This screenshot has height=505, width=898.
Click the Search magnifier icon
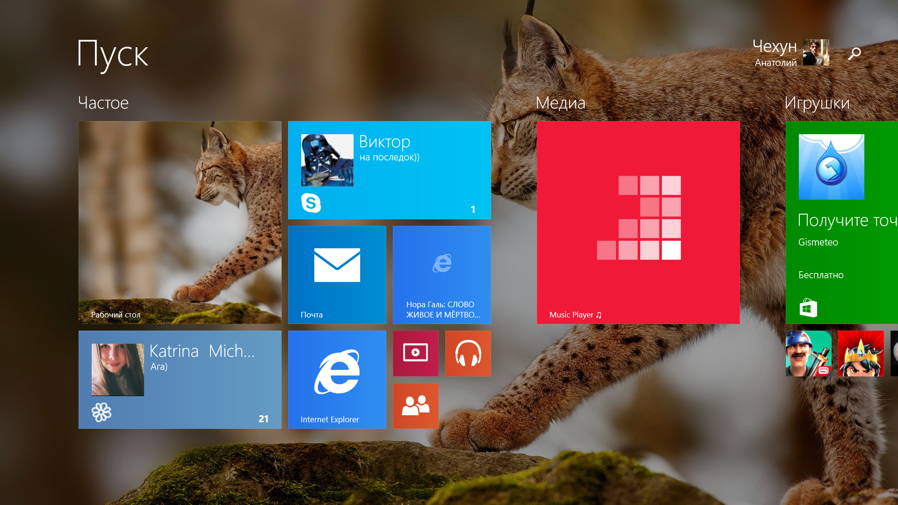[855, 53]
